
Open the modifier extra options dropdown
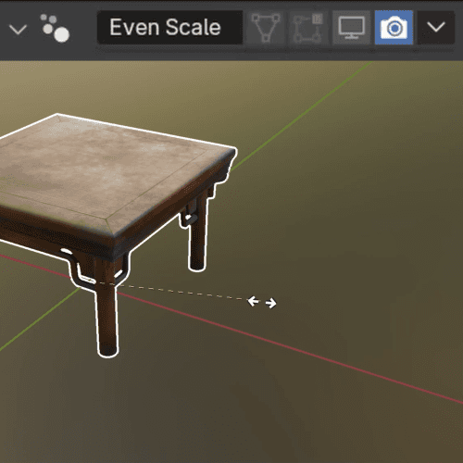(x=436, y=28)
